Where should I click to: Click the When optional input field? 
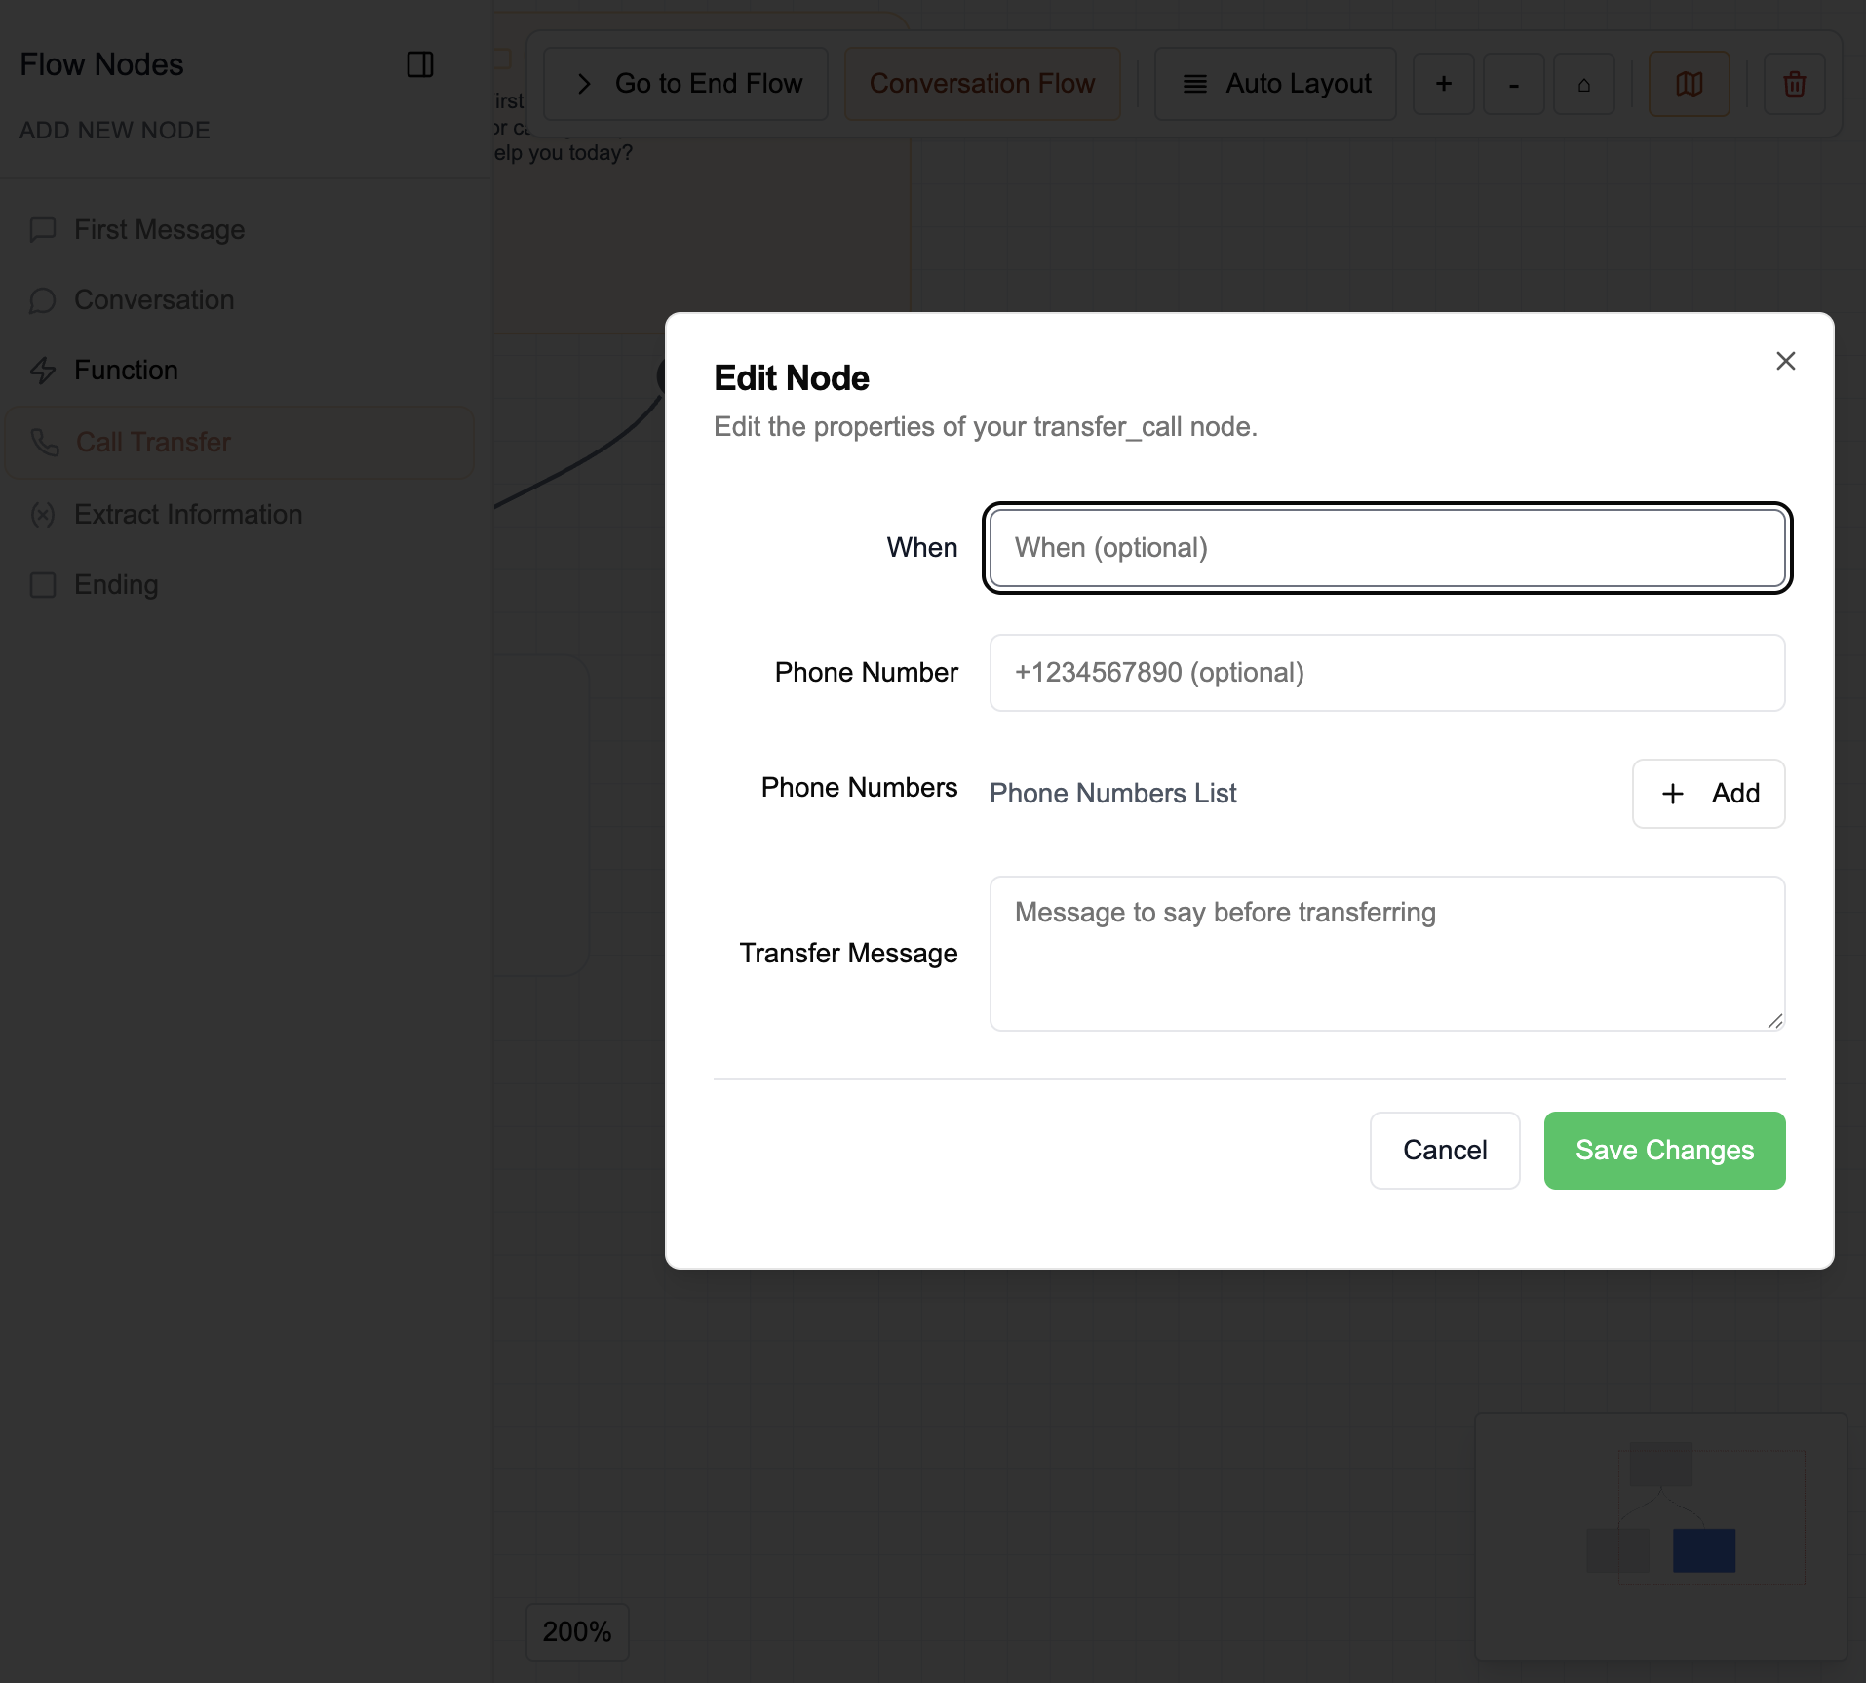1386,548
